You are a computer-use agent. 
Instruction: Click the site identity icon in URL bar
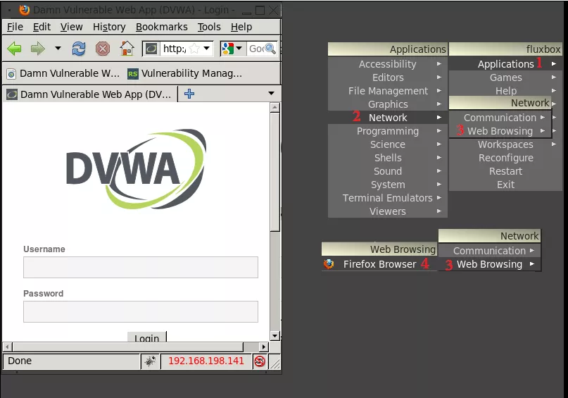click(151, 49)
